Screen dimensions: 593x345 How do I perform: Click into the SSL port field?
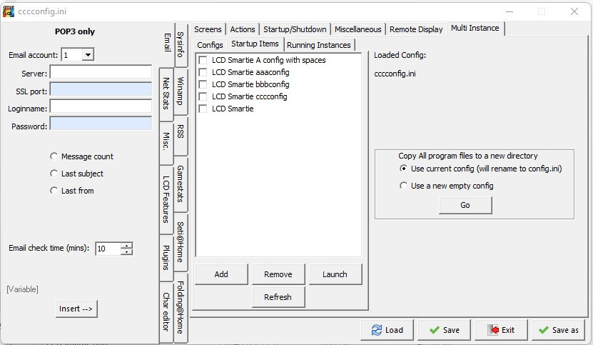coord(101,89)
